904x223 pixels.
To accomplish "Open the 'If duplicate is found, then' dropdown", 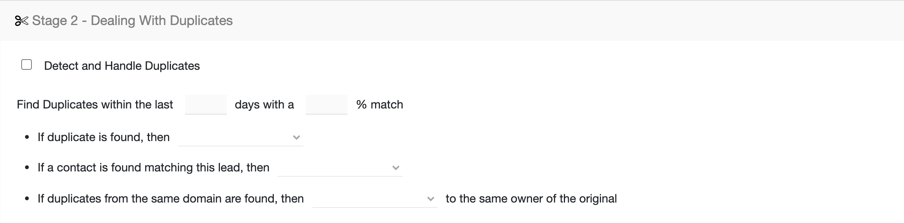I will (x=241, y=137).
